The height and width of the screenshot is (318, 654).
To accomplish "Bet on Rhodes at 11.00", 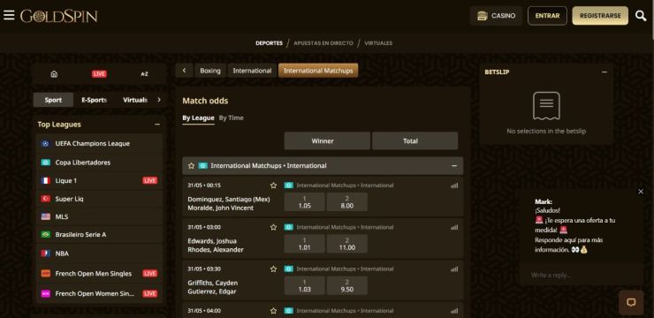I will pyautogui.click(x=347, y=244).
